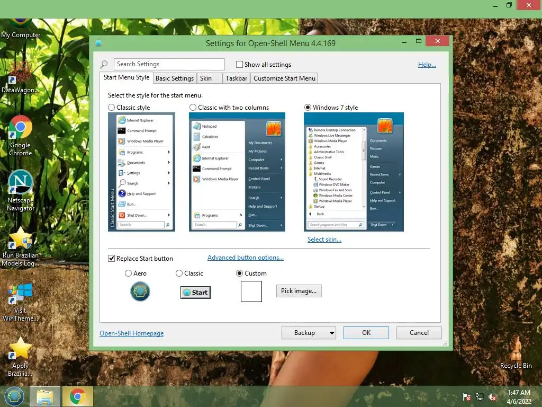This screenshot has height=407, width=542.
Task: Open Apply Brazilia desktop shortcut
Action: tap(21, 357)
